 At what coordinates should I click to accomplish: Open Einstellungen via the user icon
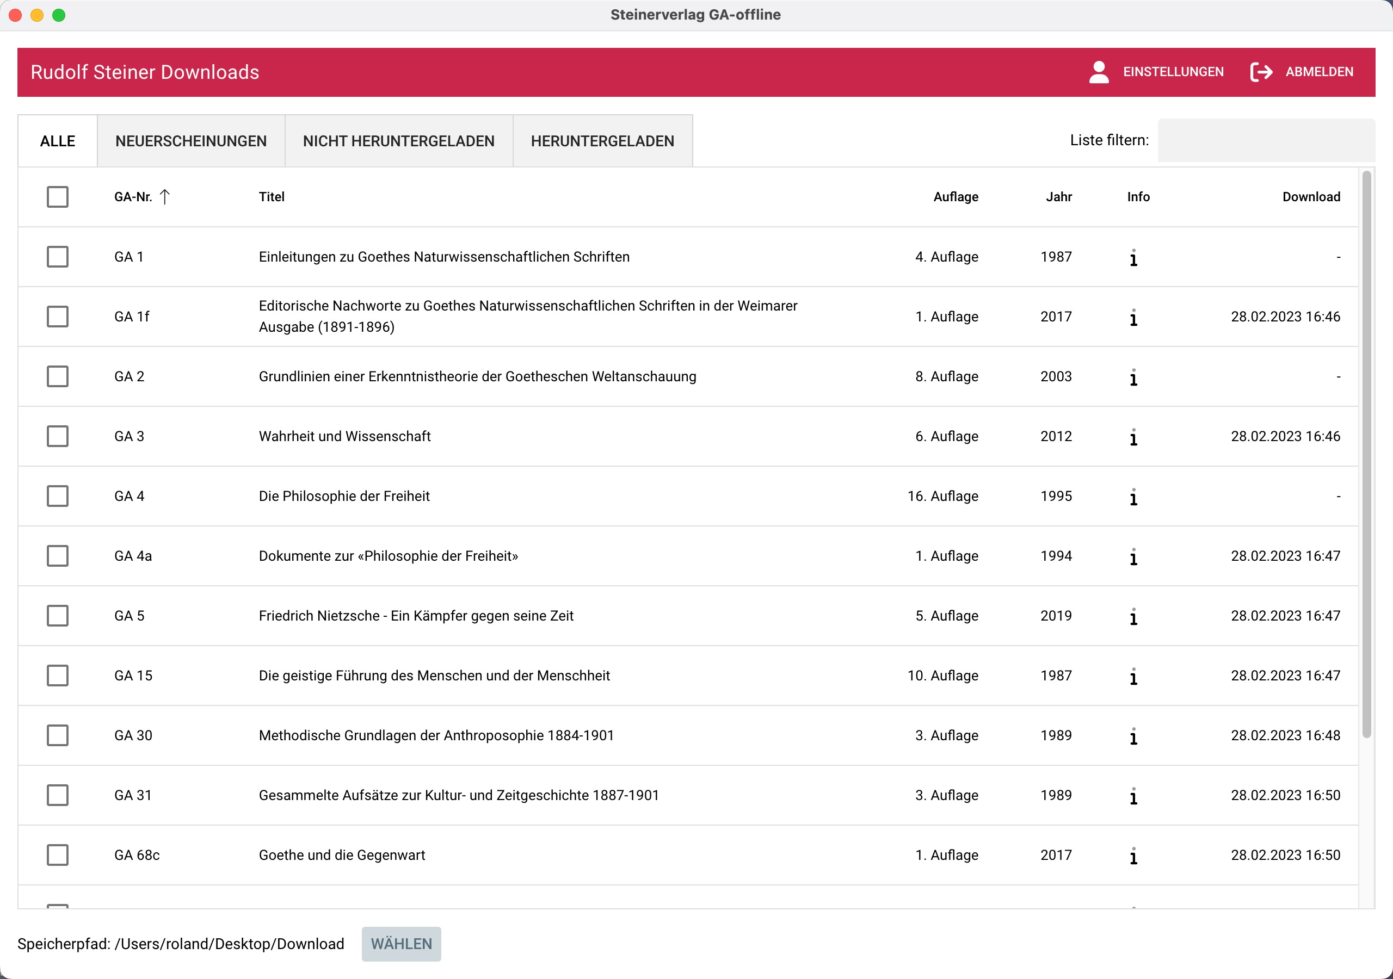1098,71
